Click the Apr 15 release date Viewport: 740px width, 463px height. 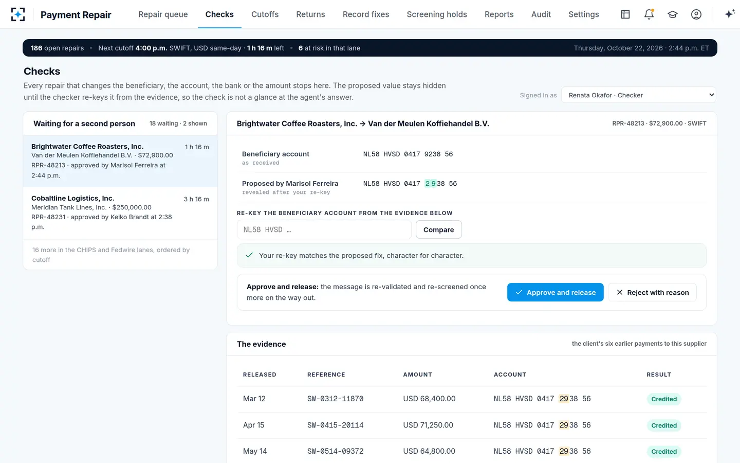(254, 425)
